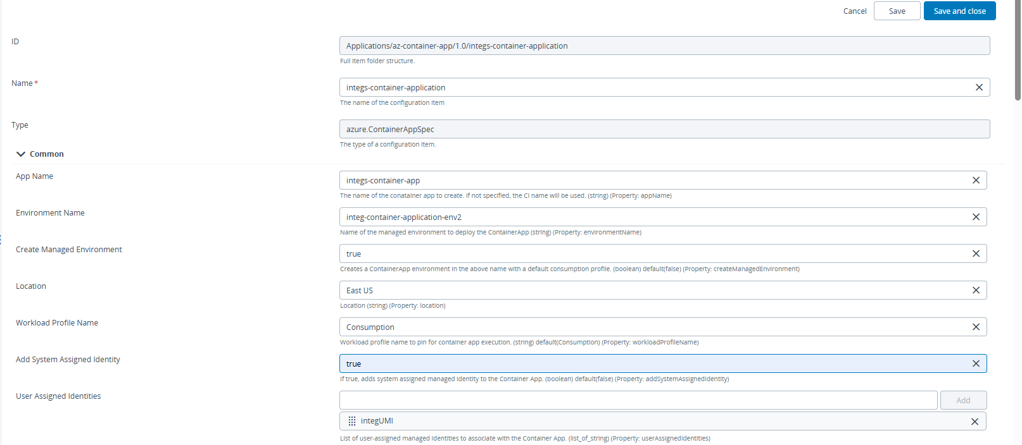Image resolution: width=1022 pixels, height=445 pixels.
Task: Clear the Workload Profile Name value
Action: point(976,327)
